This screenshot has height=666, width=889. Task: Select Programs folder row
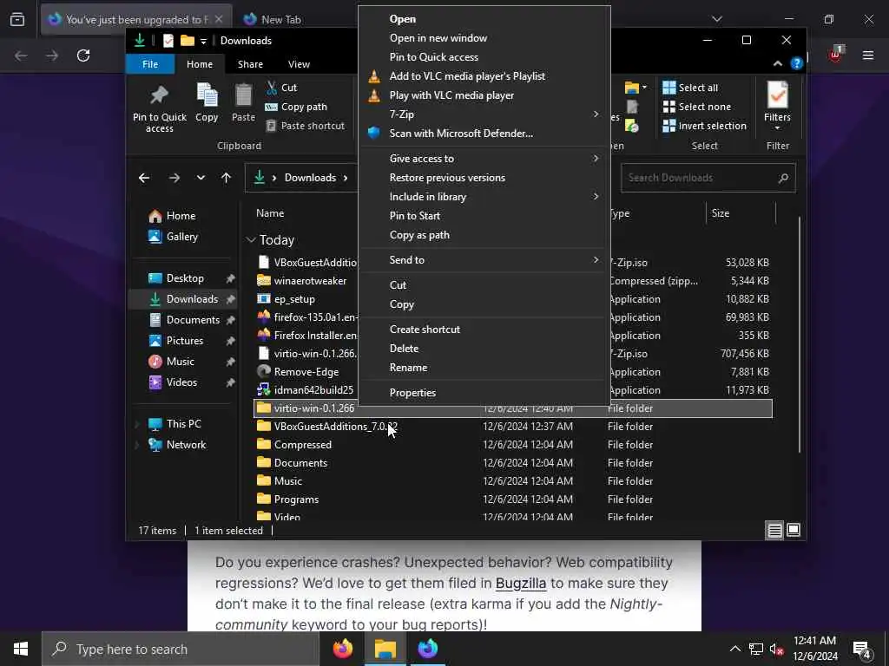coord(513,499)
